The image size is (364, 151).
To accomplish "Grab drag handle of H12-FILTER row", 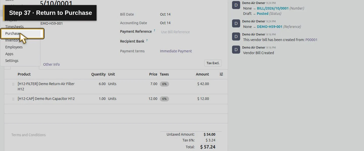I will tap(13, 84).
